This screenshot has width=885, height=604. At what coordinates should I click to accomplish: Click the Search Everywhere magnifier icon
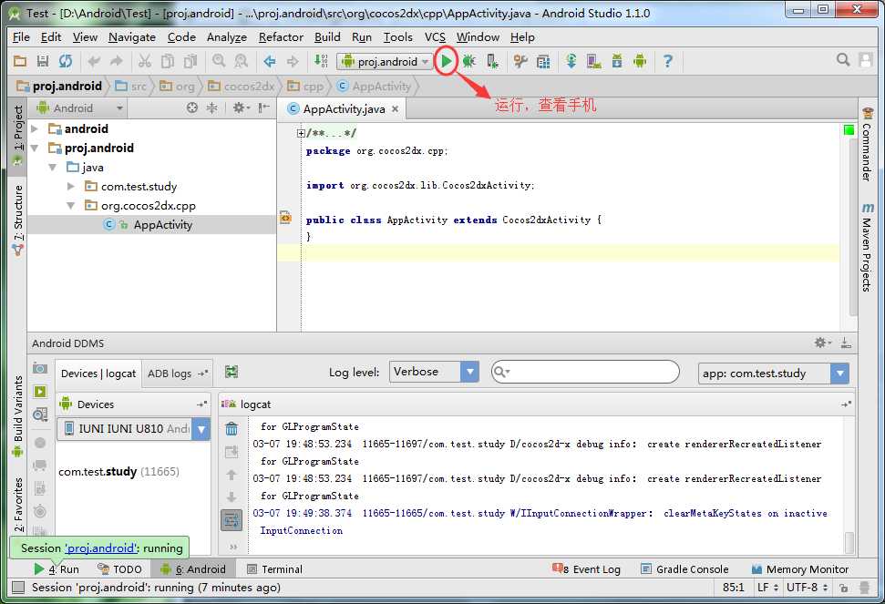[843, 60]
